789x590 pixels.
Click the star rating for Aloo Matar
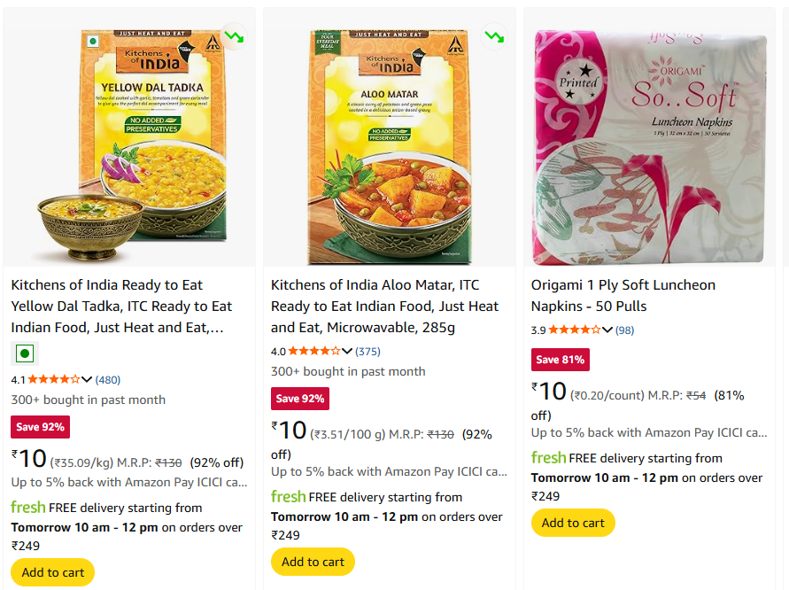point(313,351)
